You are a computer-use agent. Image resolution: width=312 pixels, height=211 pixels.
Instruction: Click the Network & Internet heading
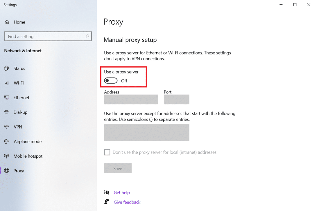coord(23,51)
